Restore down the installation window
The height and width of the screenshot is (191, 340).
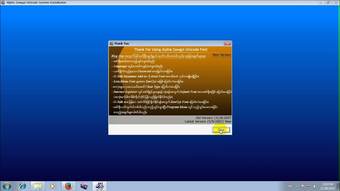(x=328, y=2)
